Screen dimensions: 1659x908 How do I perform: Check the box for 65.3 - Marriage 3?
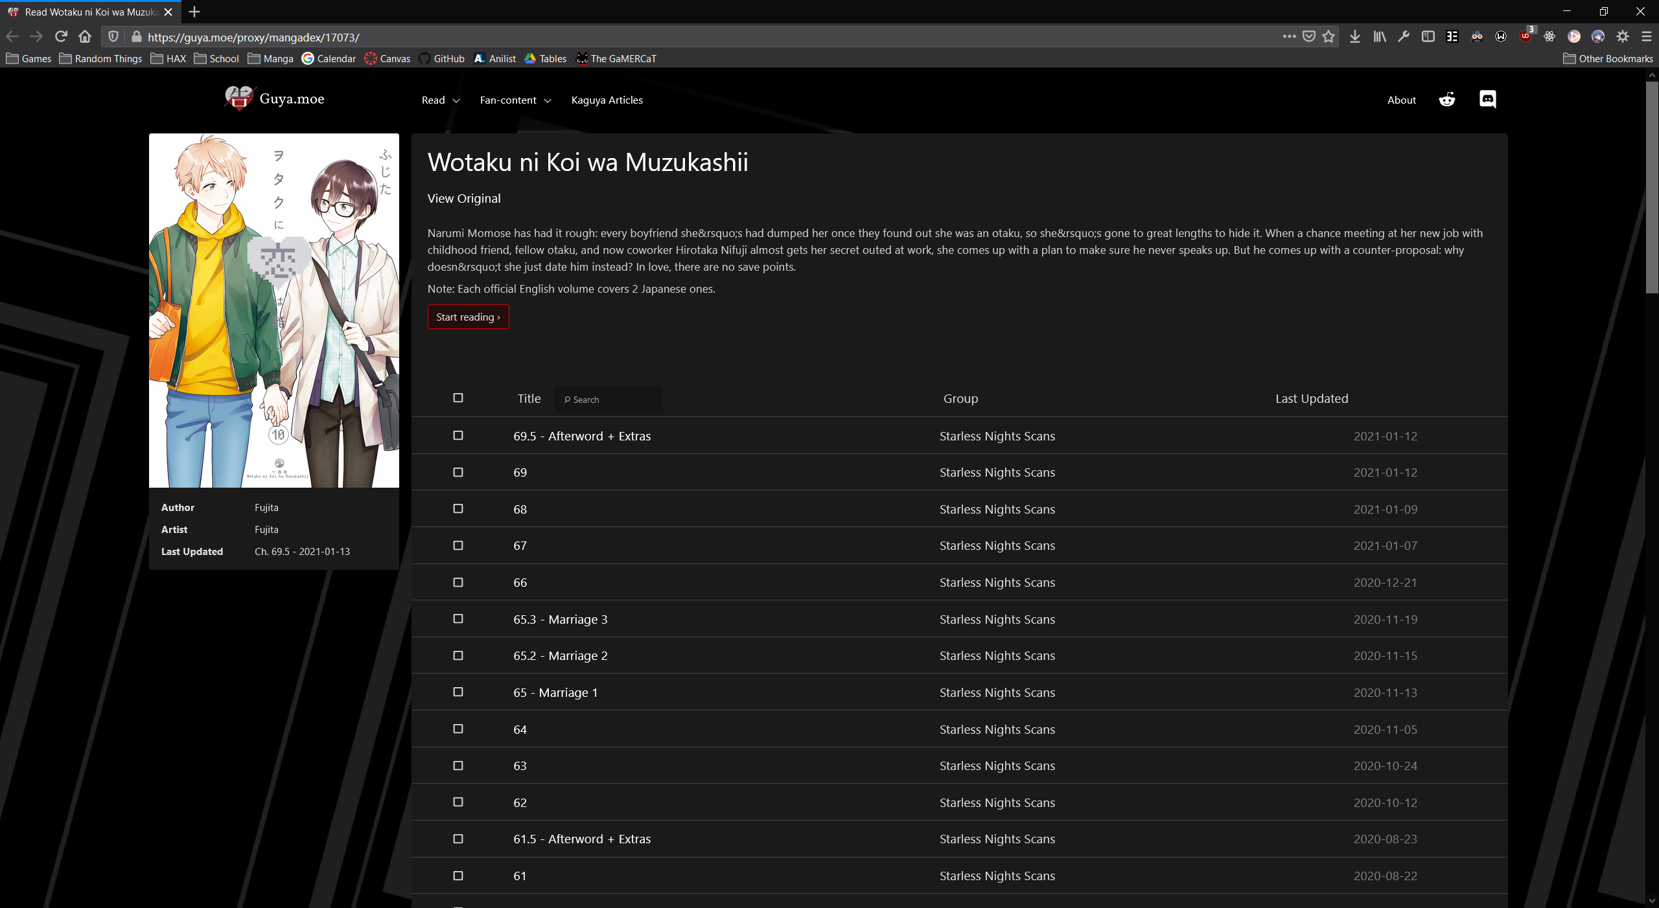(x=458, y=619)
